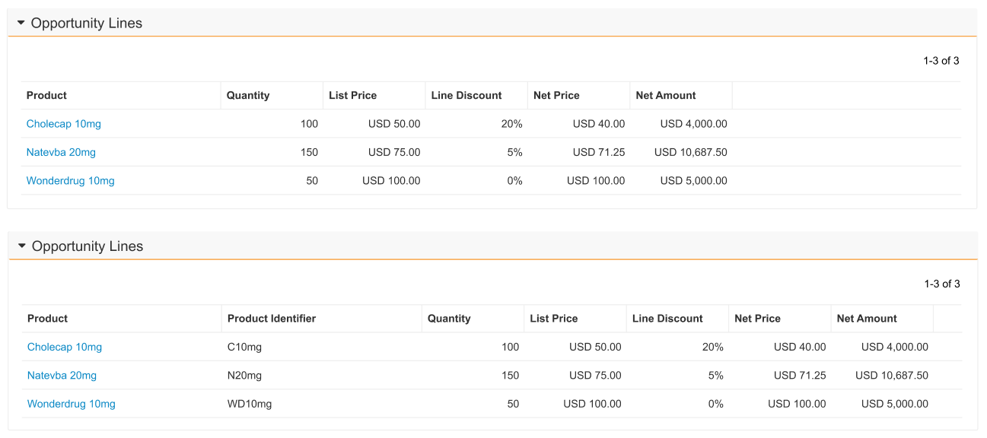Collapse the second Opportunity Lines section arrow
This screenshot has width=987, height=438.
coord(22,246)
